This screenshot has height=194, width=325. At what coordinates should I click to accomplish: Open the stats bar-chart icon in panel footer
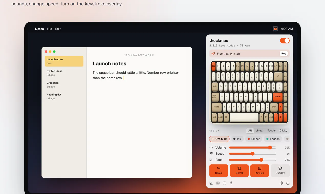[x=211, y=183]
